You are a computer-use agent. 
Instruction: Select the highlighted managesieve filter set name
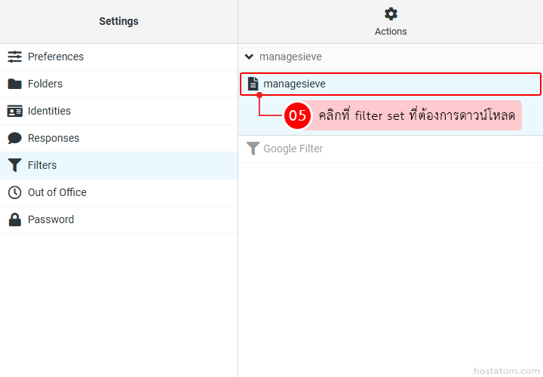click(x=294, y=84)
